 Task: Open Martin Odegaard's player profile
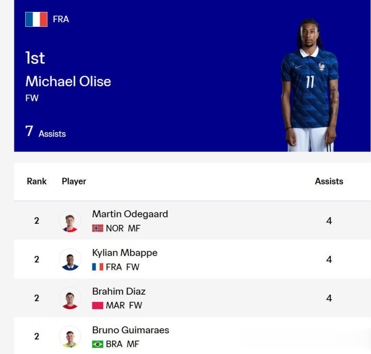click(x=130, y=214)
